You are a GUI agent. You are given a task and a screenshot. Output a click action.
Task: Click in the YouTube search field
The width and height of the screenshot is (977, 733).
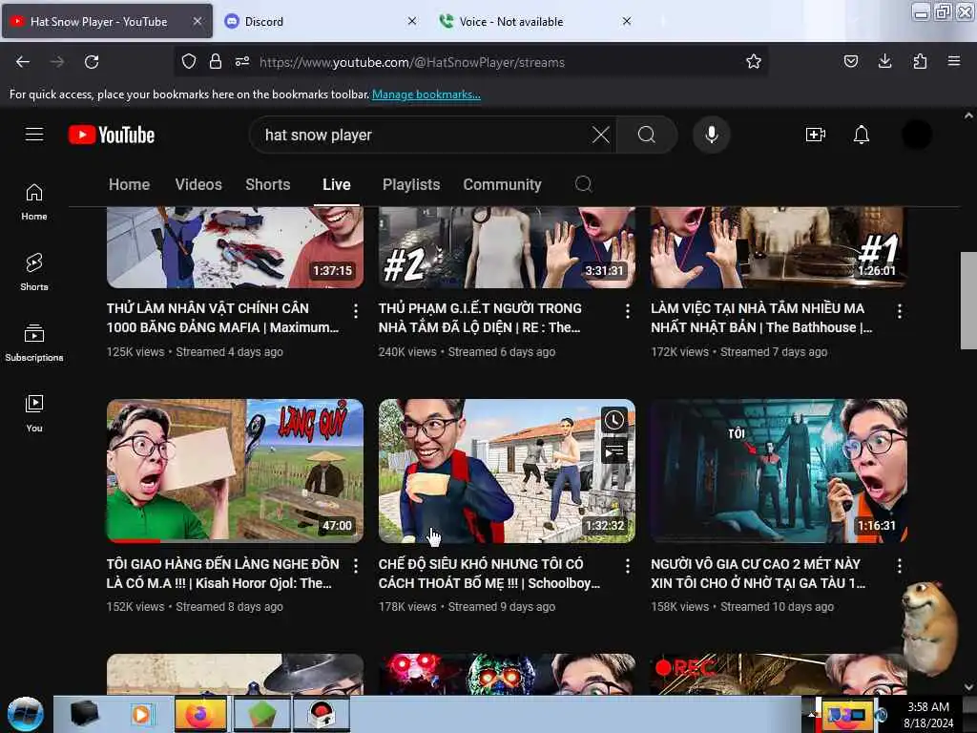point(424,135)
